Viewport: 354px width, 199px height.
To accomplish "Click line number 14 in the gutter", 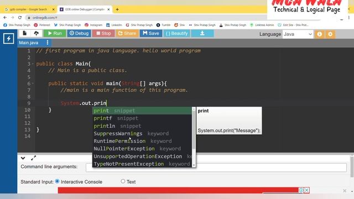I will coord(27,137).
